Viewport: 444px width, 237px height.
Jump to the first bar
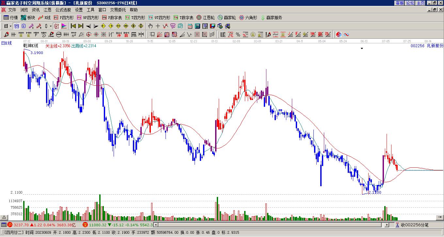coord(73,26)
